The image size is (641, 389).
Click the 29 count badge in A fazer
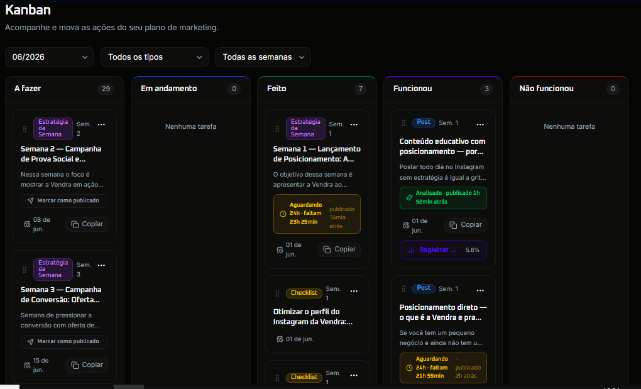click(x=106, y=89)
